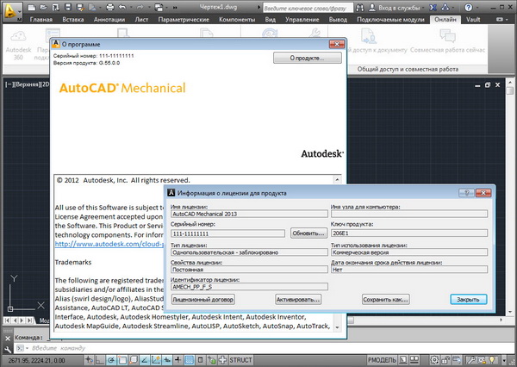The height and width of the screenshot is (367, 517).
Task: Click the command line prompt icon
Action: 21,348
